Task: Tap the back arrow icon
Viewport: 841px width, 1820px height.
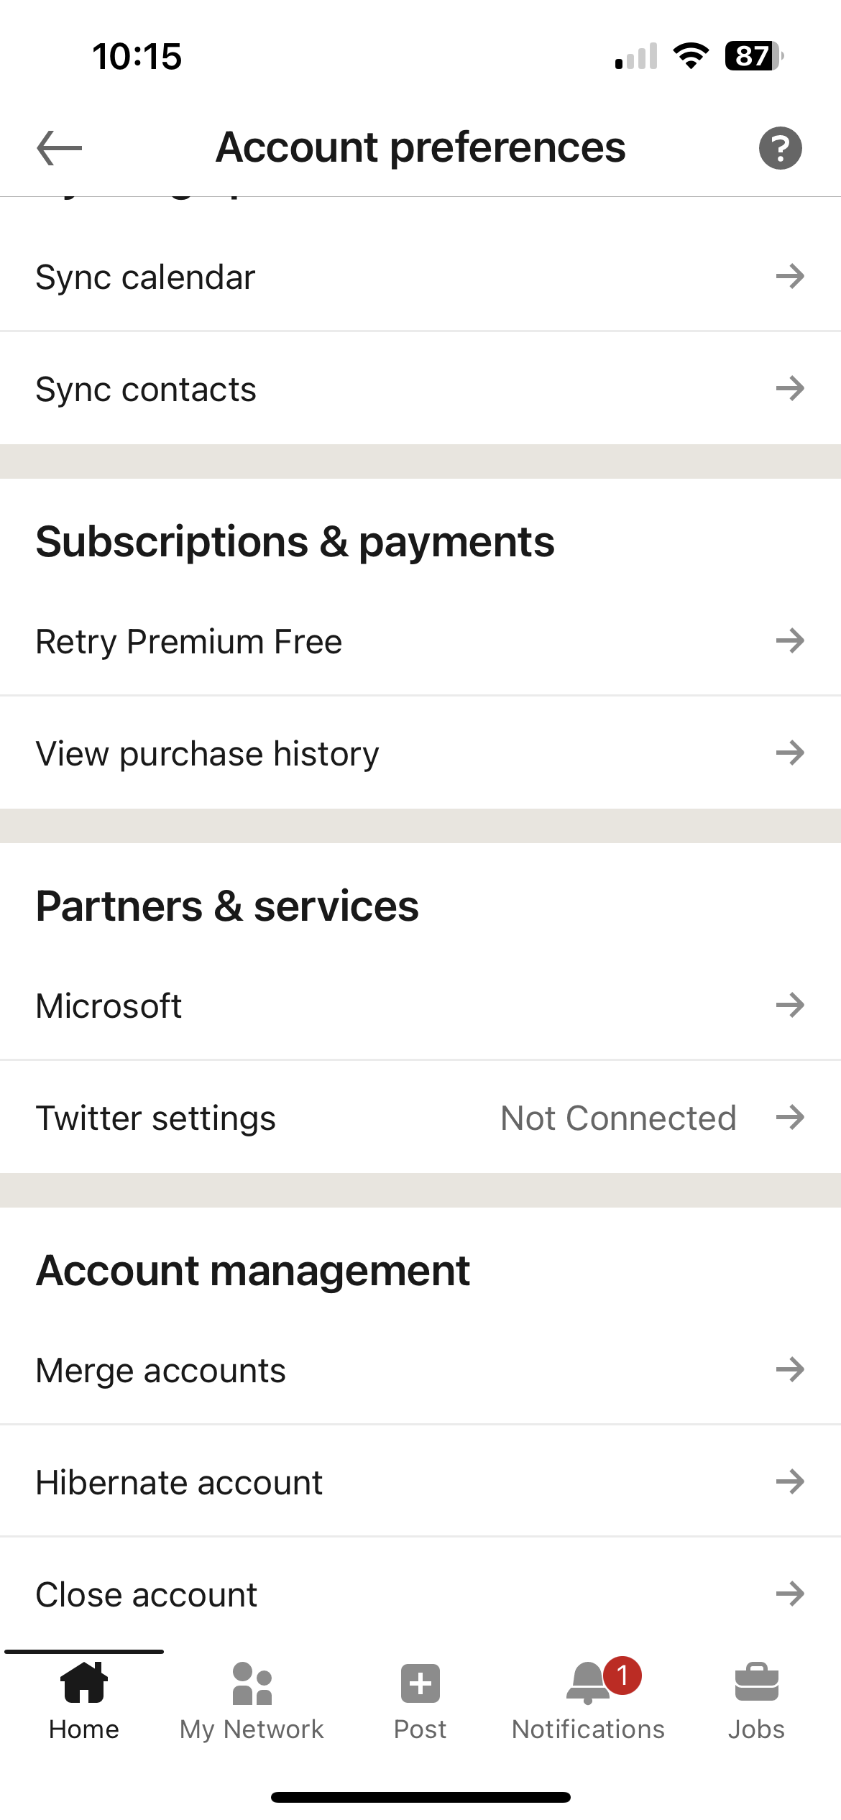Action: 60,148
